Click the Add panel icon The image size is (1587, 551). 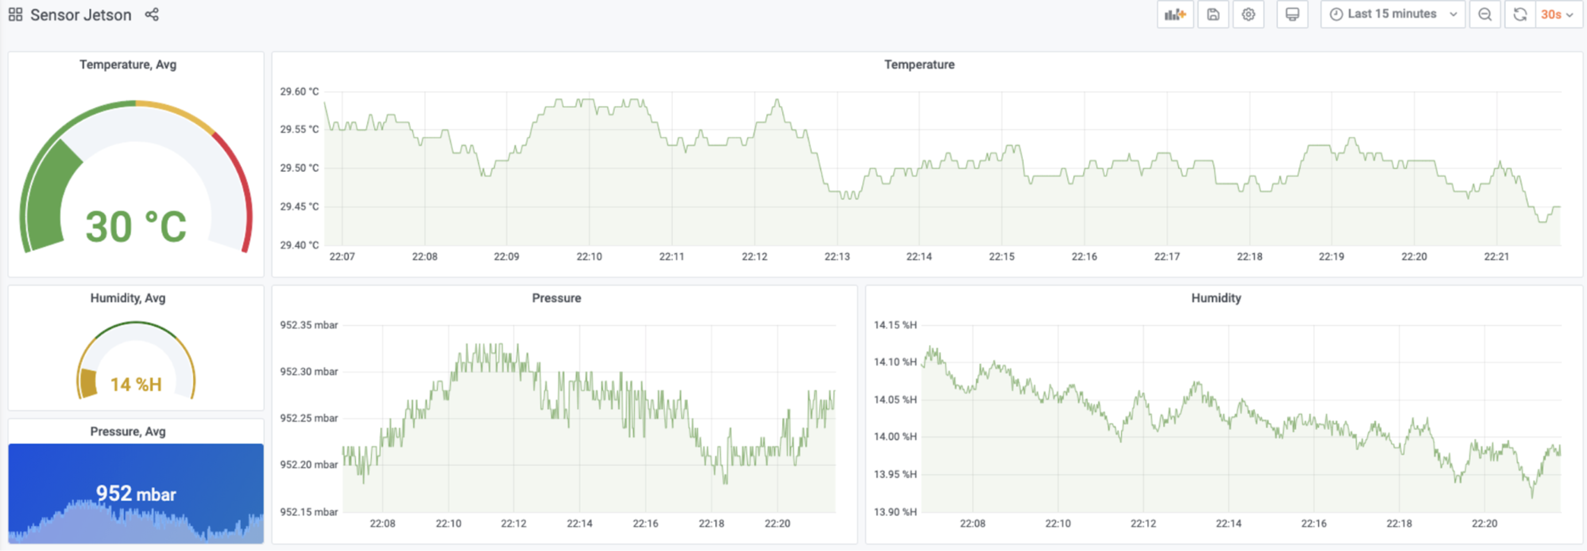click(1175, 14)
